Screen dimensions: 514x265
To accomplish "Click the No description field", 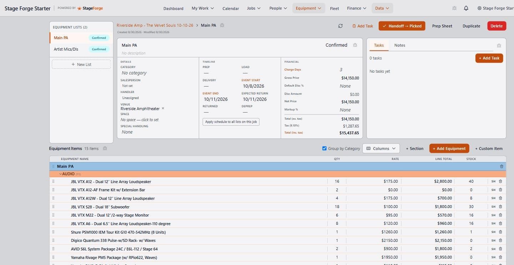I will (x=133, y=53).
